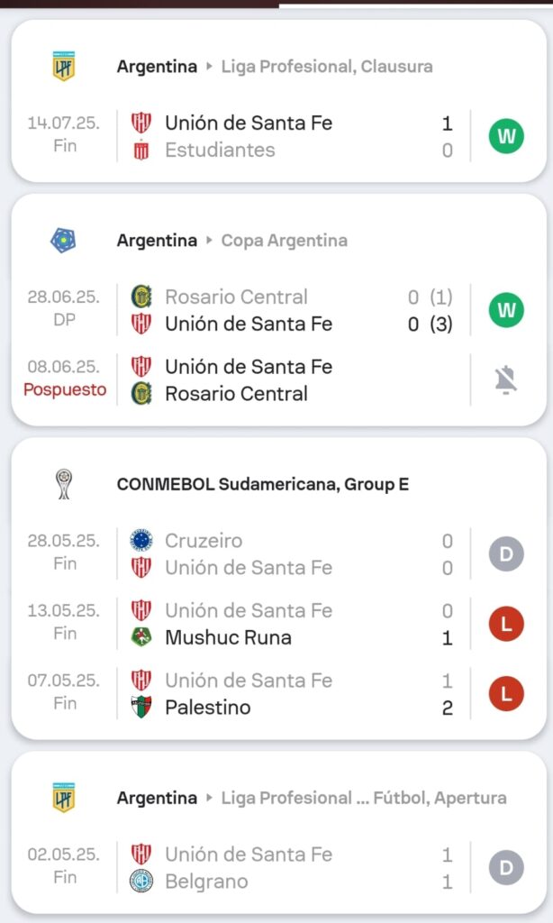The height and width of the screenshot is (923, 553).
Task: Click the red L badge for Mushuc Runa match
Action: [506, 624]
